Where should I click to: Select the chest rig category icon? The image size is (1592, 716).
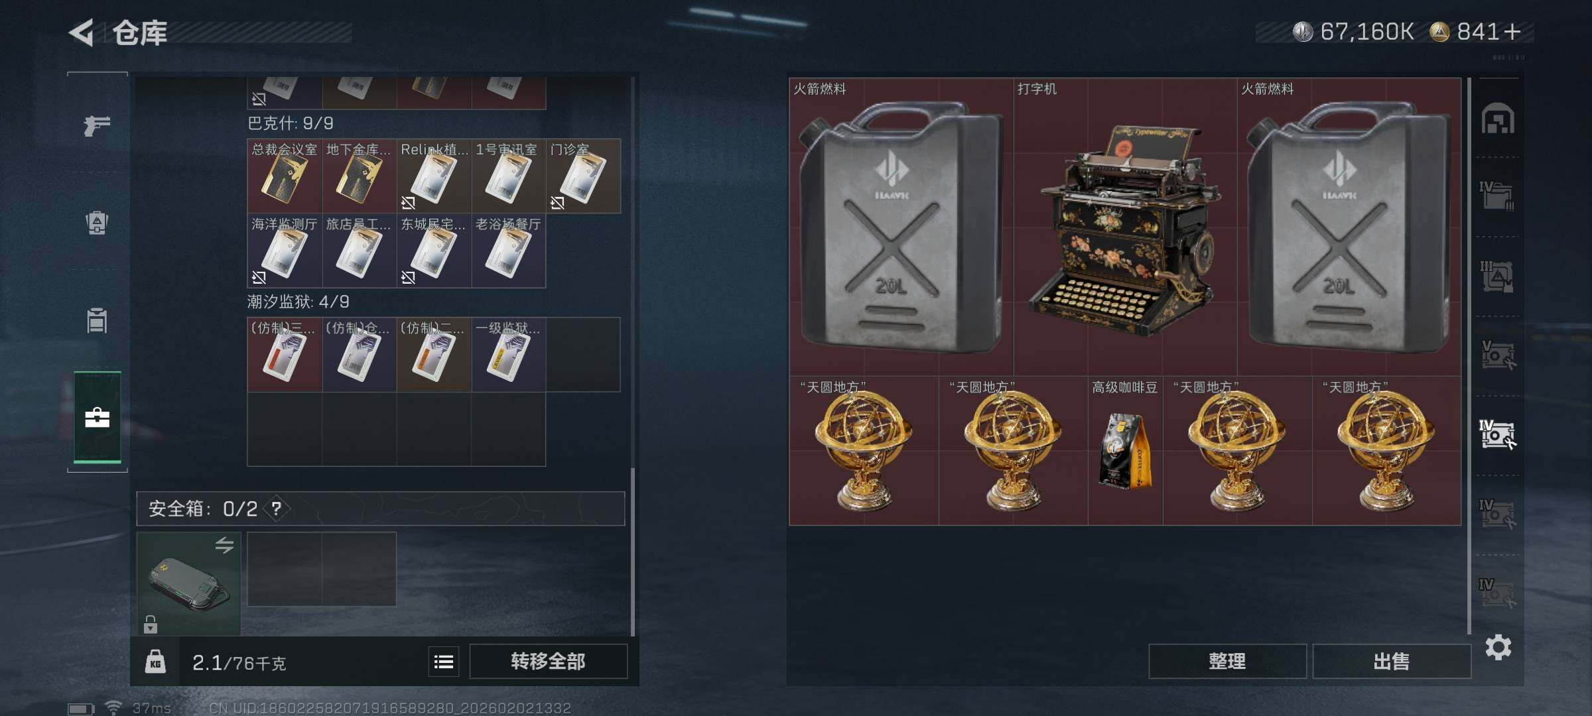[x=97, y=320]
